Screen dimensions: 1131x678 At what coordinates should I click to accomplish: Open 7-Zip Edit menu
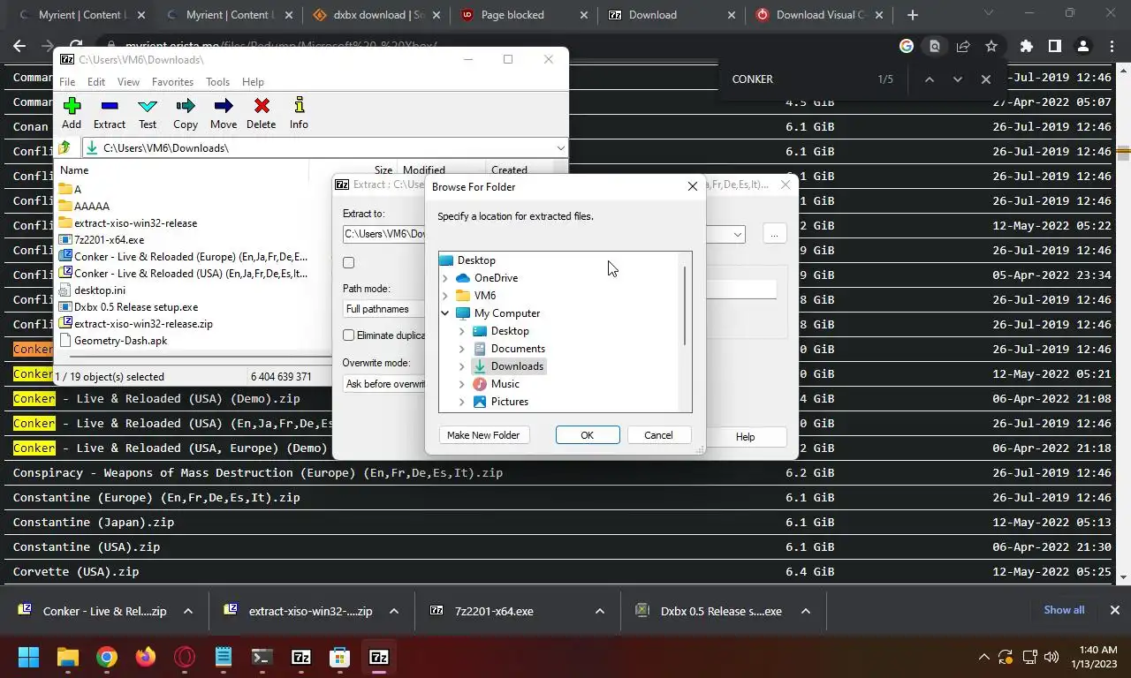pos(96,82)
